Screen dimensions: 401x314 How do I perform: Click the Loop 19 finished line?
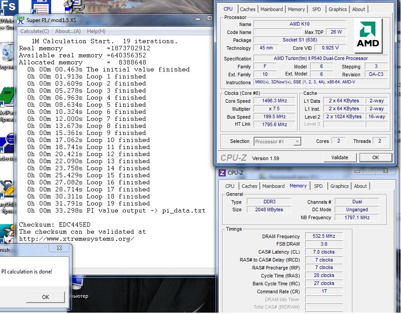(x=88, y=203)
